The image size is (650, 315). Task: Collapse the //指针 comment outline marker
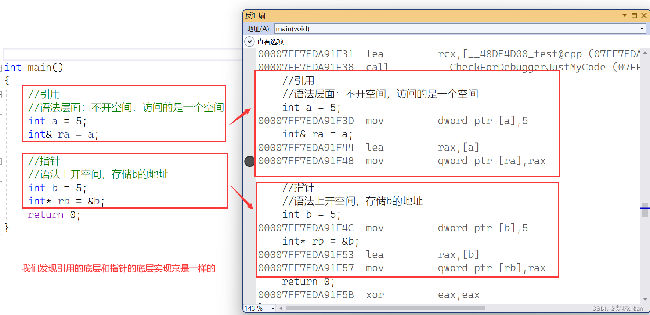point(1,162)
